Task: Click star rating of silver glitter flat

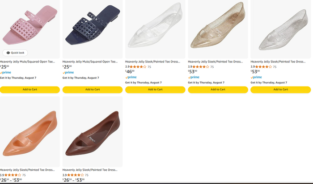Action: pos(264,67)
